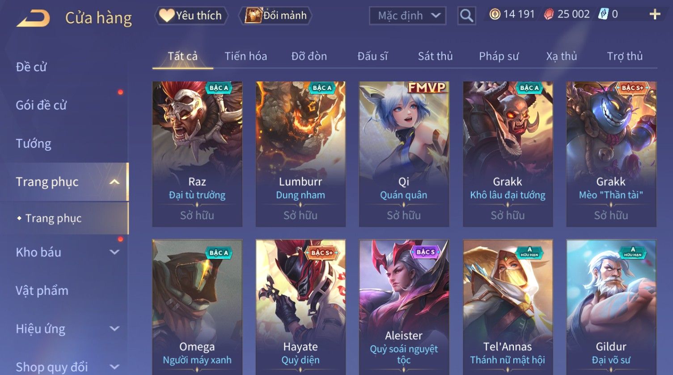Viewport: 673px width, 375px height.
Task: Select the Tiến hóa tab
Action: [245, 56]
